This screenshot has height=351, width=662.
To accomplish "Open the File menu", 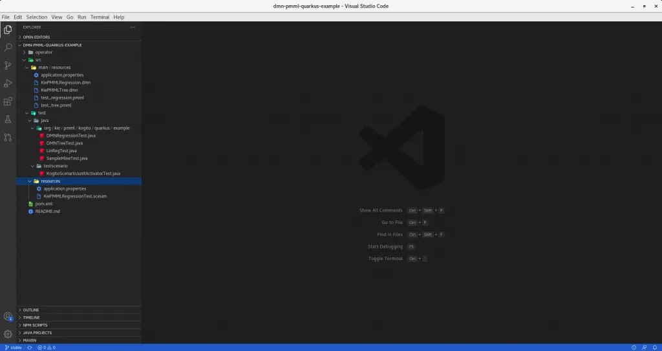I will tap(5, 17).
